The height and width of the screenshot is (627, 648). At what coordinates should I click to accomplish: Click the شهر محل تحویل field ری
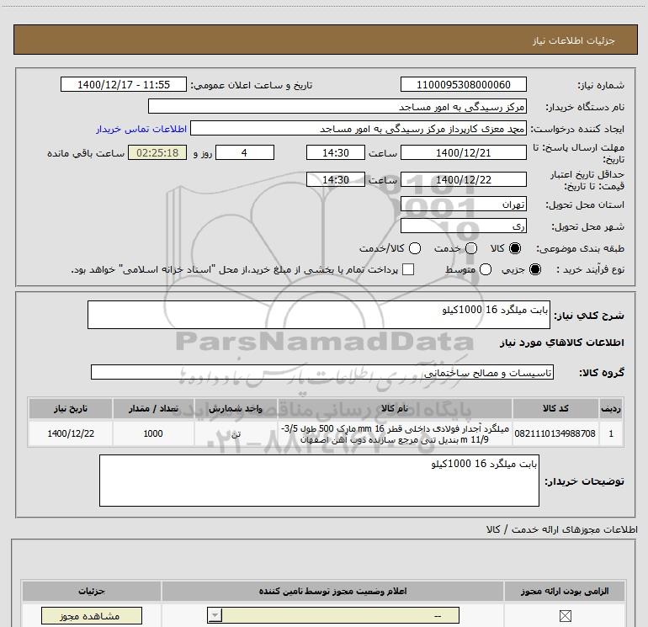(463, 226)
